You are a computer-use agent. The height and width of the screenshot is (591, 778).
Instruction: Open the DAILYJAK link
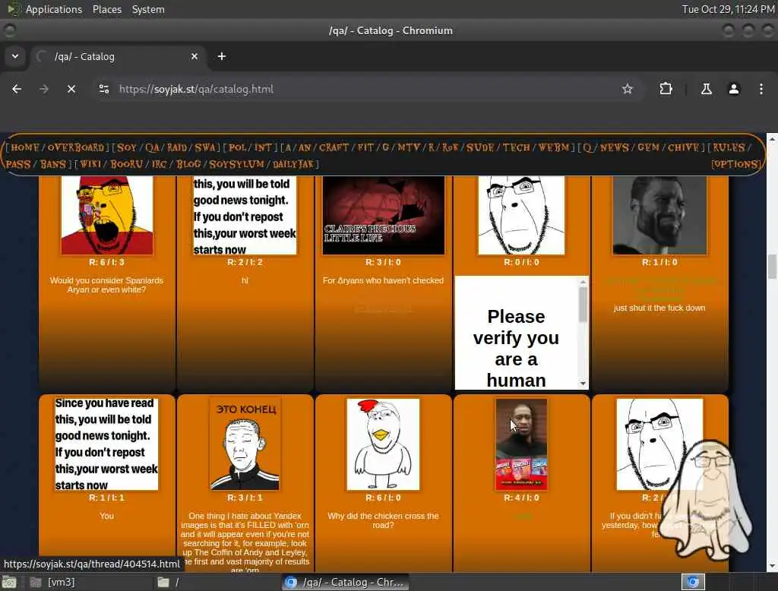tap(293, 164)
